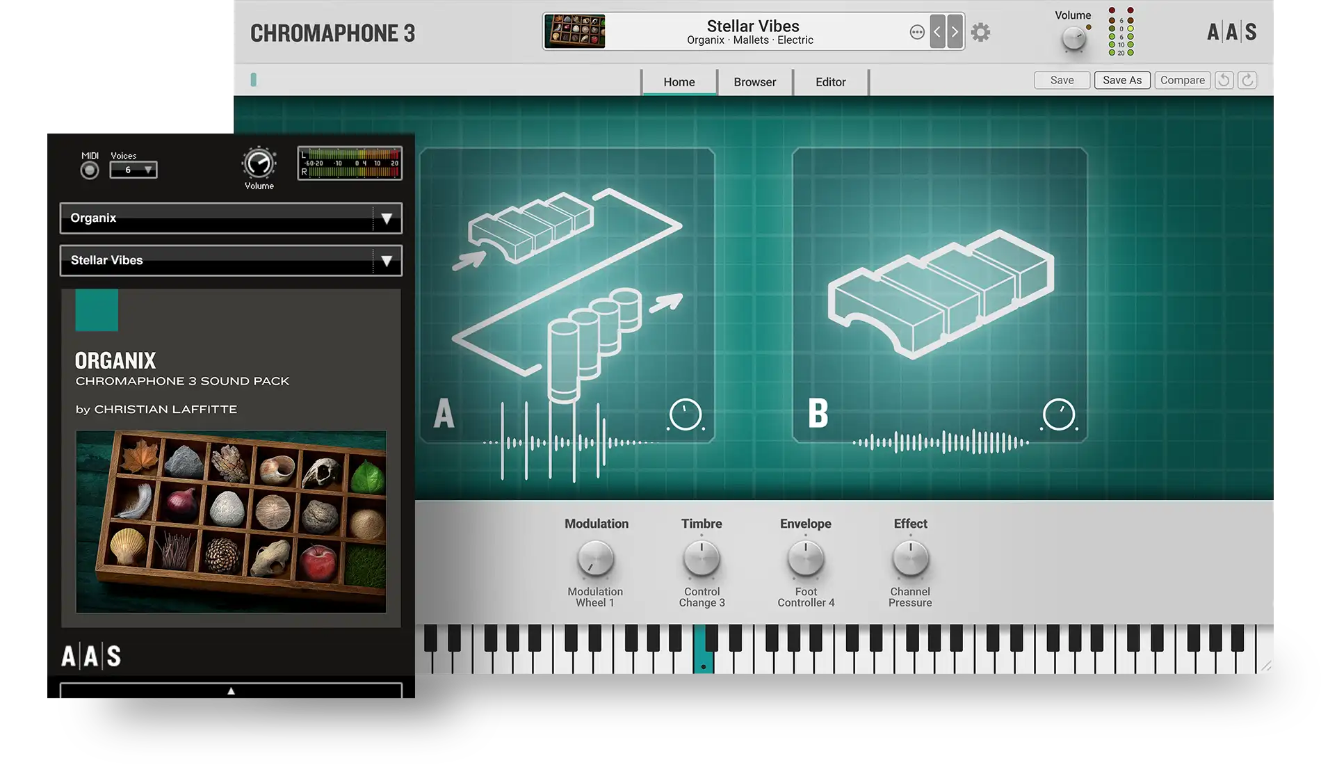Turn the Modulation knob

pyautogui.click(x=596, y=558)
